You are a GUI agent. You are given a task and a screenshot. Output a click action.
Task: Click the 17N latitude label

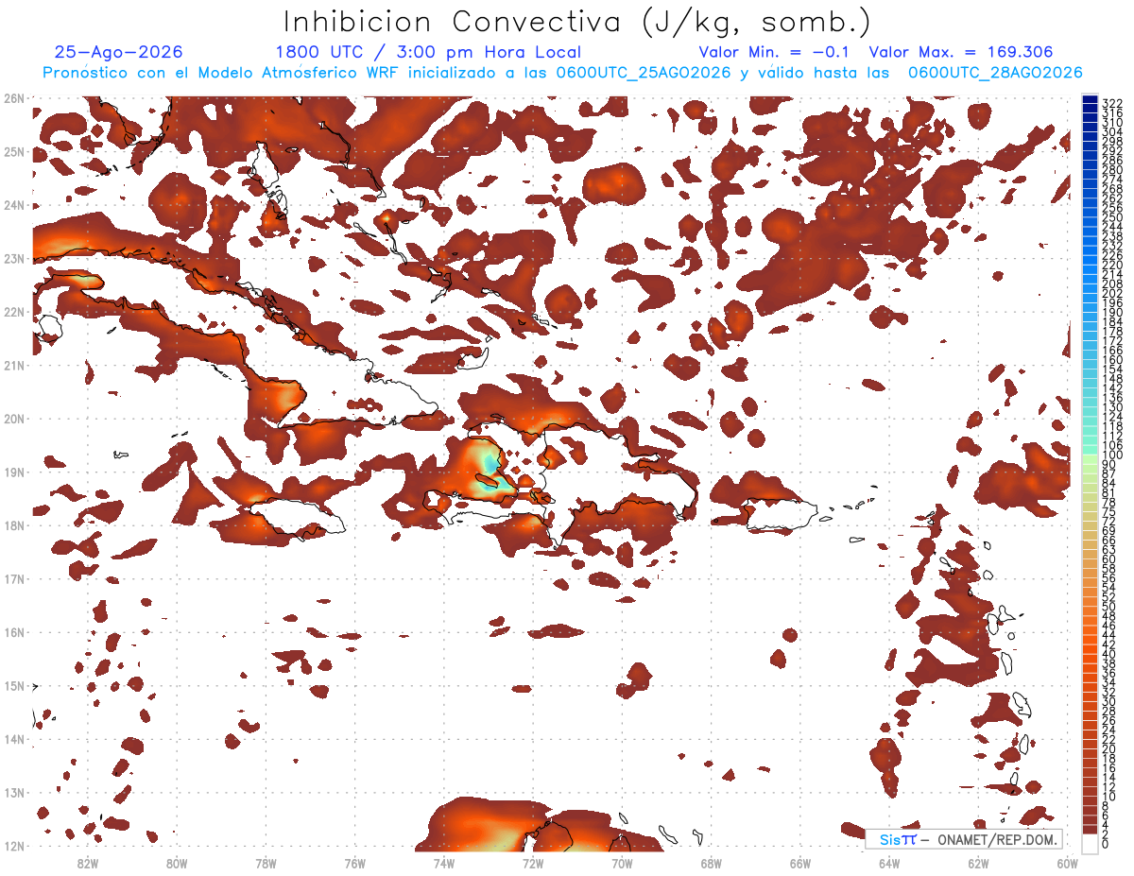[13, 579]
